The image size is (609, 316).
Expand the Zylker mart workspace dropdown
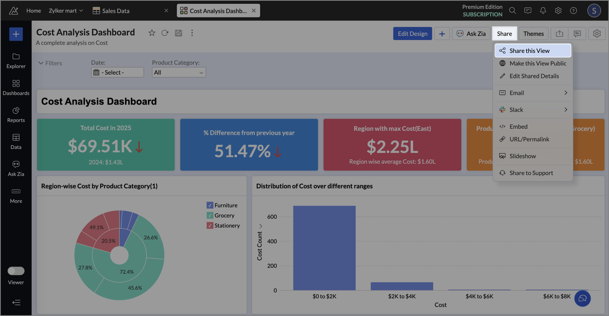tap(66, 11)
